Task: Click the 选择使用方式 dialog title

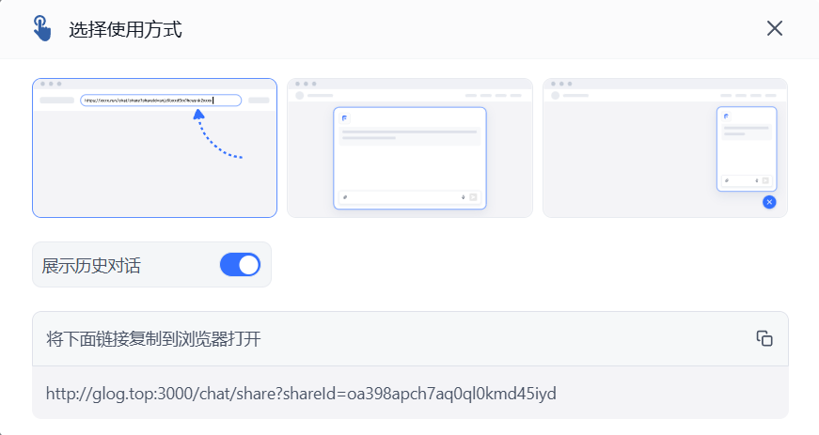Action: click(125, 29)
